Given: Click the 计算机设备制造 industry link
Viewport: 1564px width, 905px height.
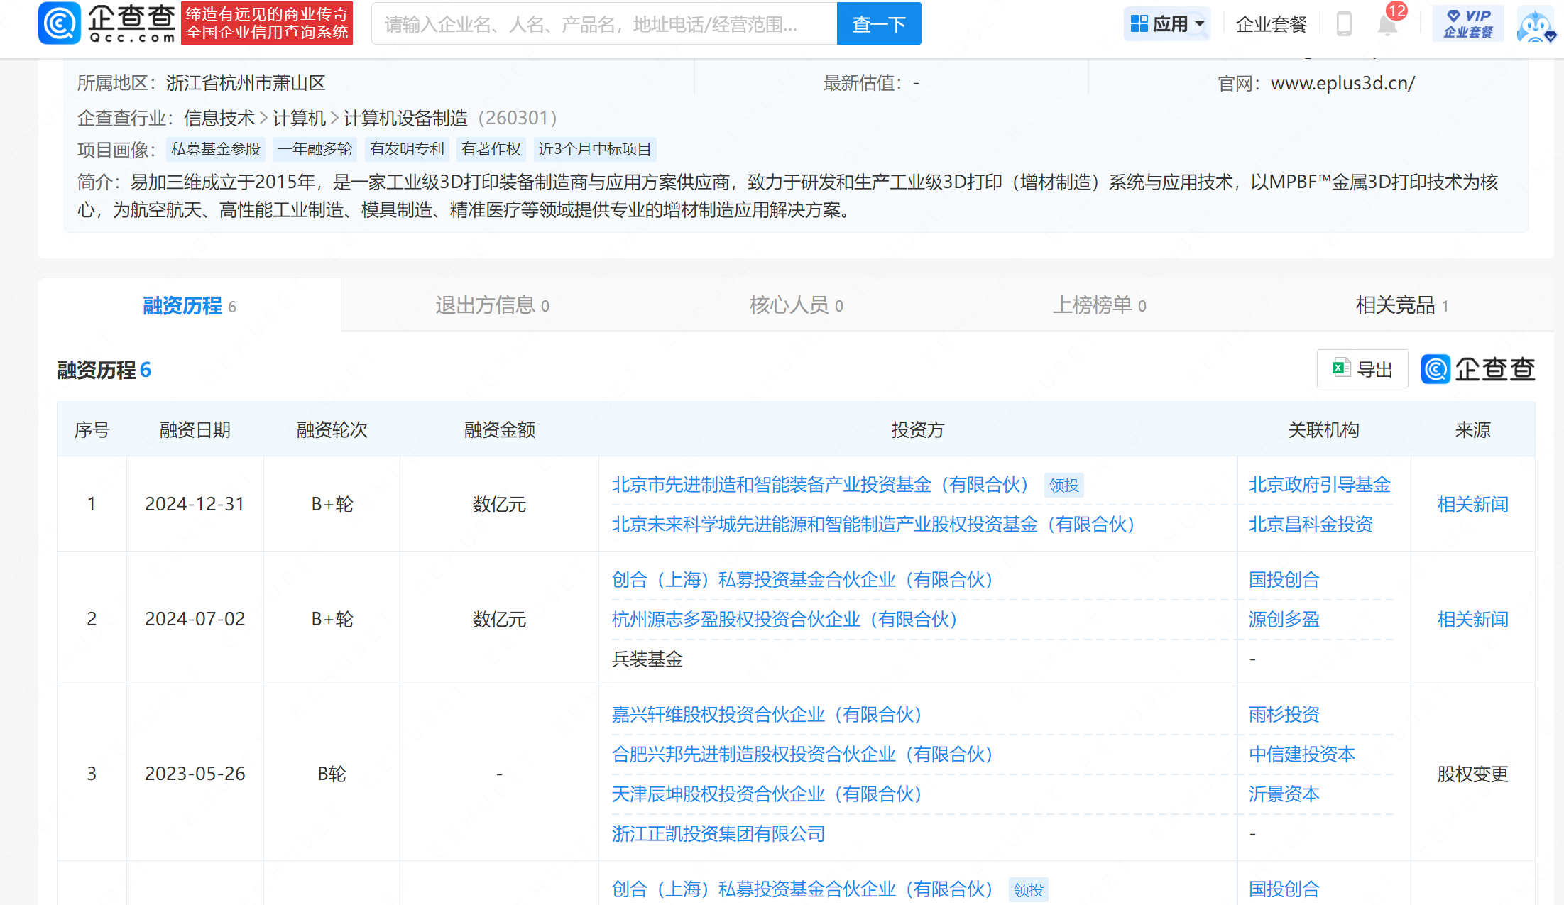Looking at the screenshot, I should pos(406,118).
